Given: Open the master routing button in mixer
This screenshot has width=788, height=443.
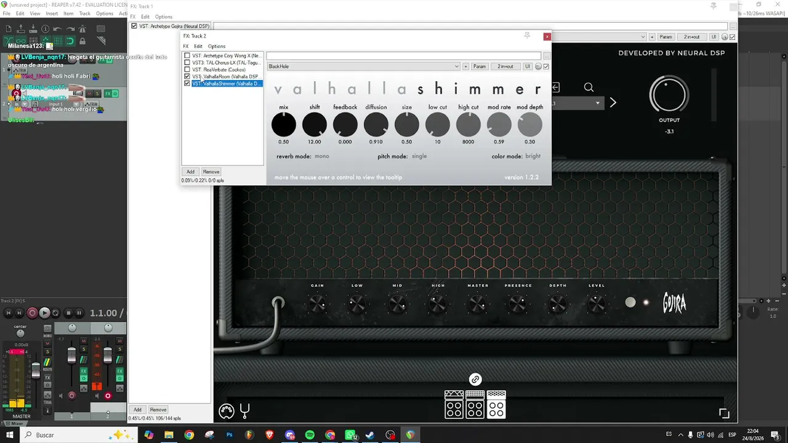Looking at the screenshot, I should 47,361.
